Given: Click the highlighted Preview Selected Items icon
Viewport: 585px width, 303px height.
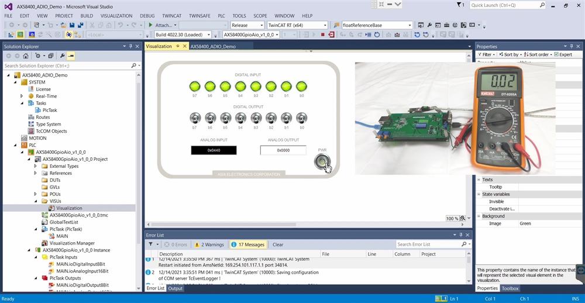Looking at the screenshot, I should [x=71, y=56].
